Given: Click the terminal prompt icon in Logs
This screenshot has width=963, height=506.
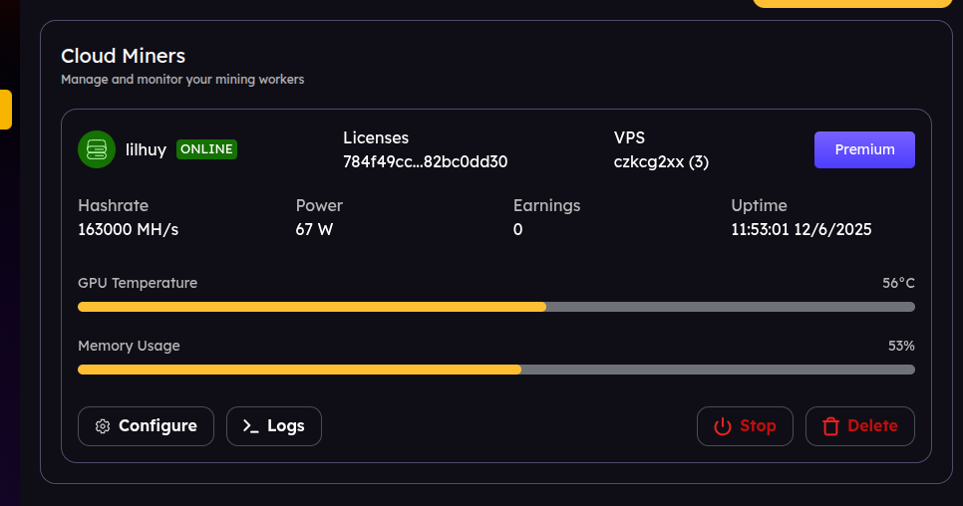Looking at the screenshot, I should tap(251, 426).
